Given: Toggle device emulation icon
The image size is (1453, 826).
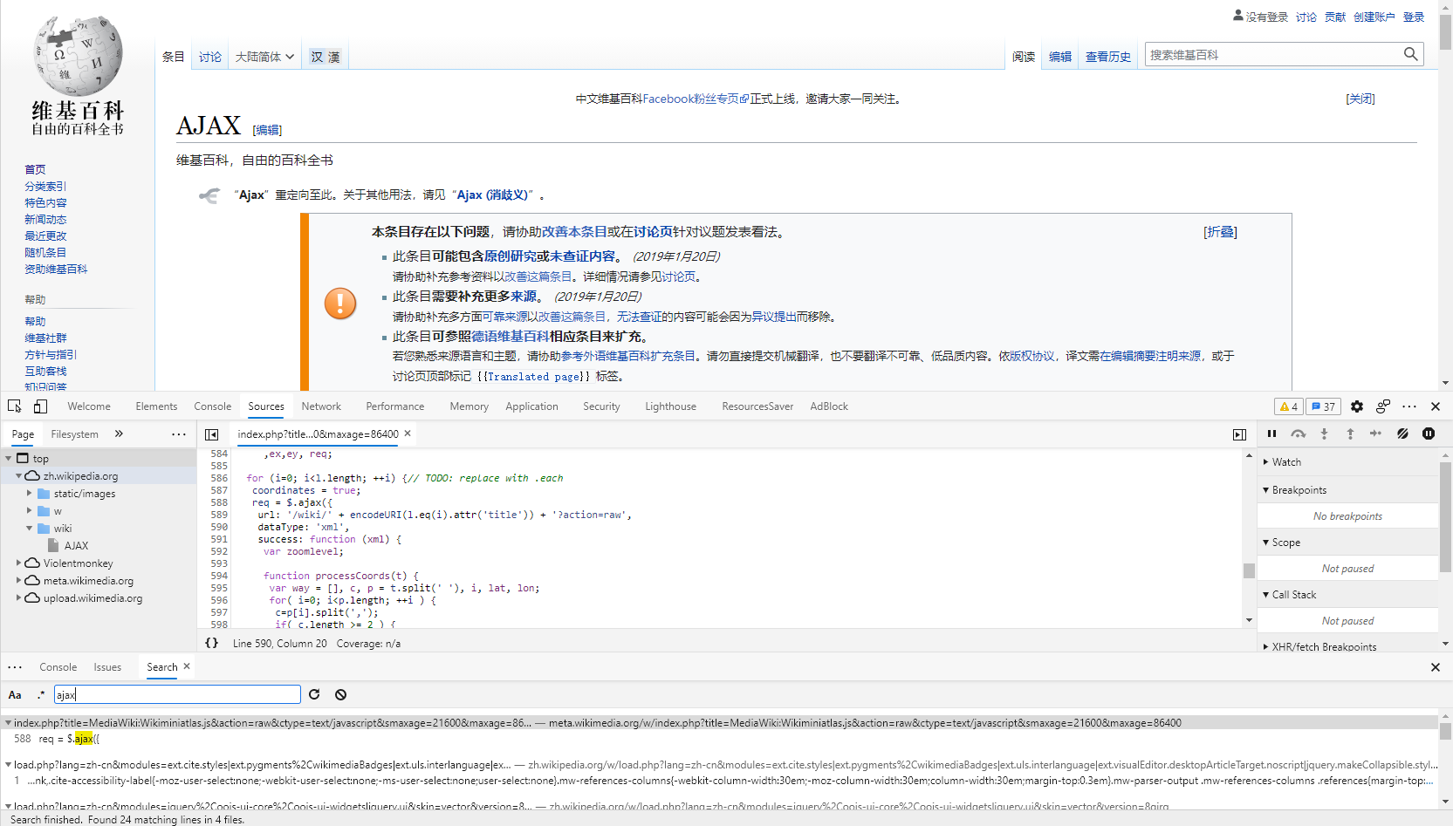Looking at the screenshot, I should 40,406.
